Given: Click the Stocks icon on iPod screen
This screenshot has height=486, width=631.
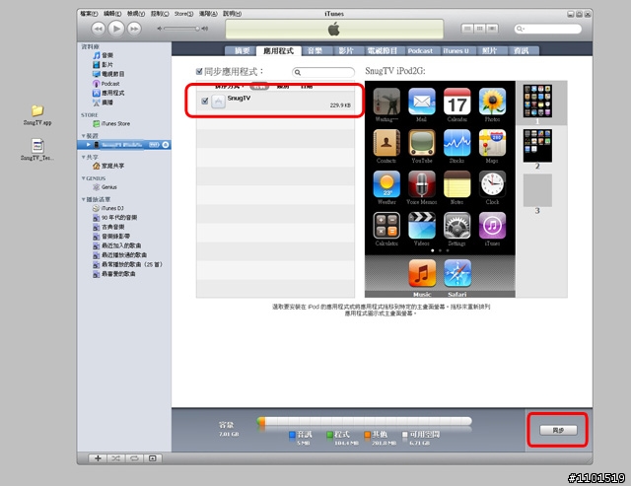Looking at the screenshot, I should point(456,143).
